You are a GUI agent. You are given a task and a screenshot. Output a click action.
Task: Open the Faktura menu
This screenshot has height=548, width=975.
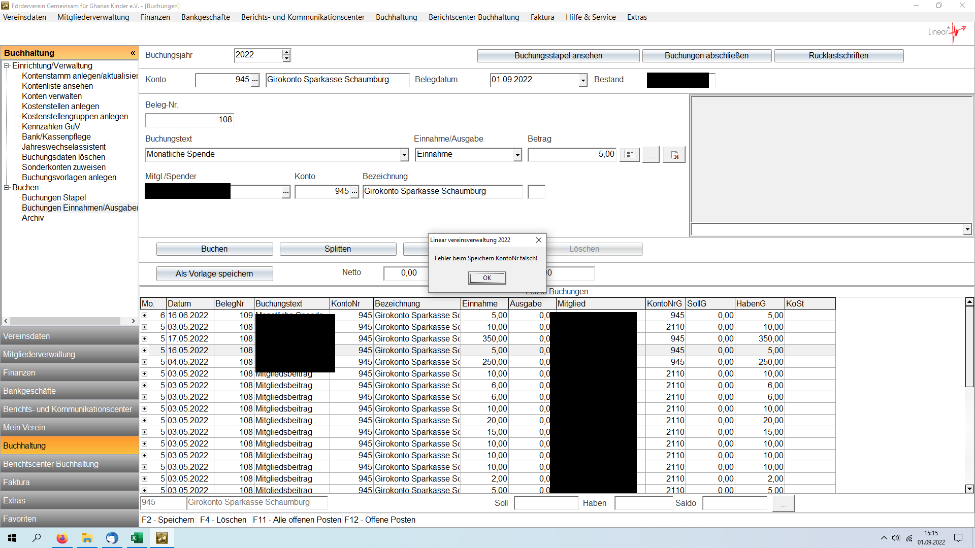[542, 17]
